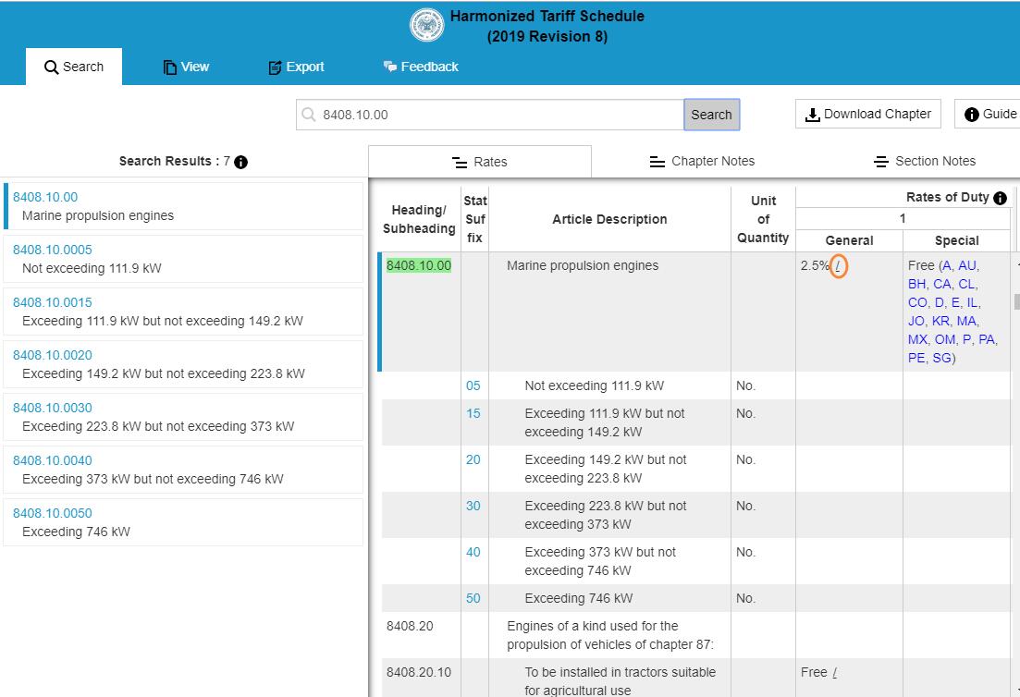
Task: Click special program code CO link
Action: click(917, 302)
